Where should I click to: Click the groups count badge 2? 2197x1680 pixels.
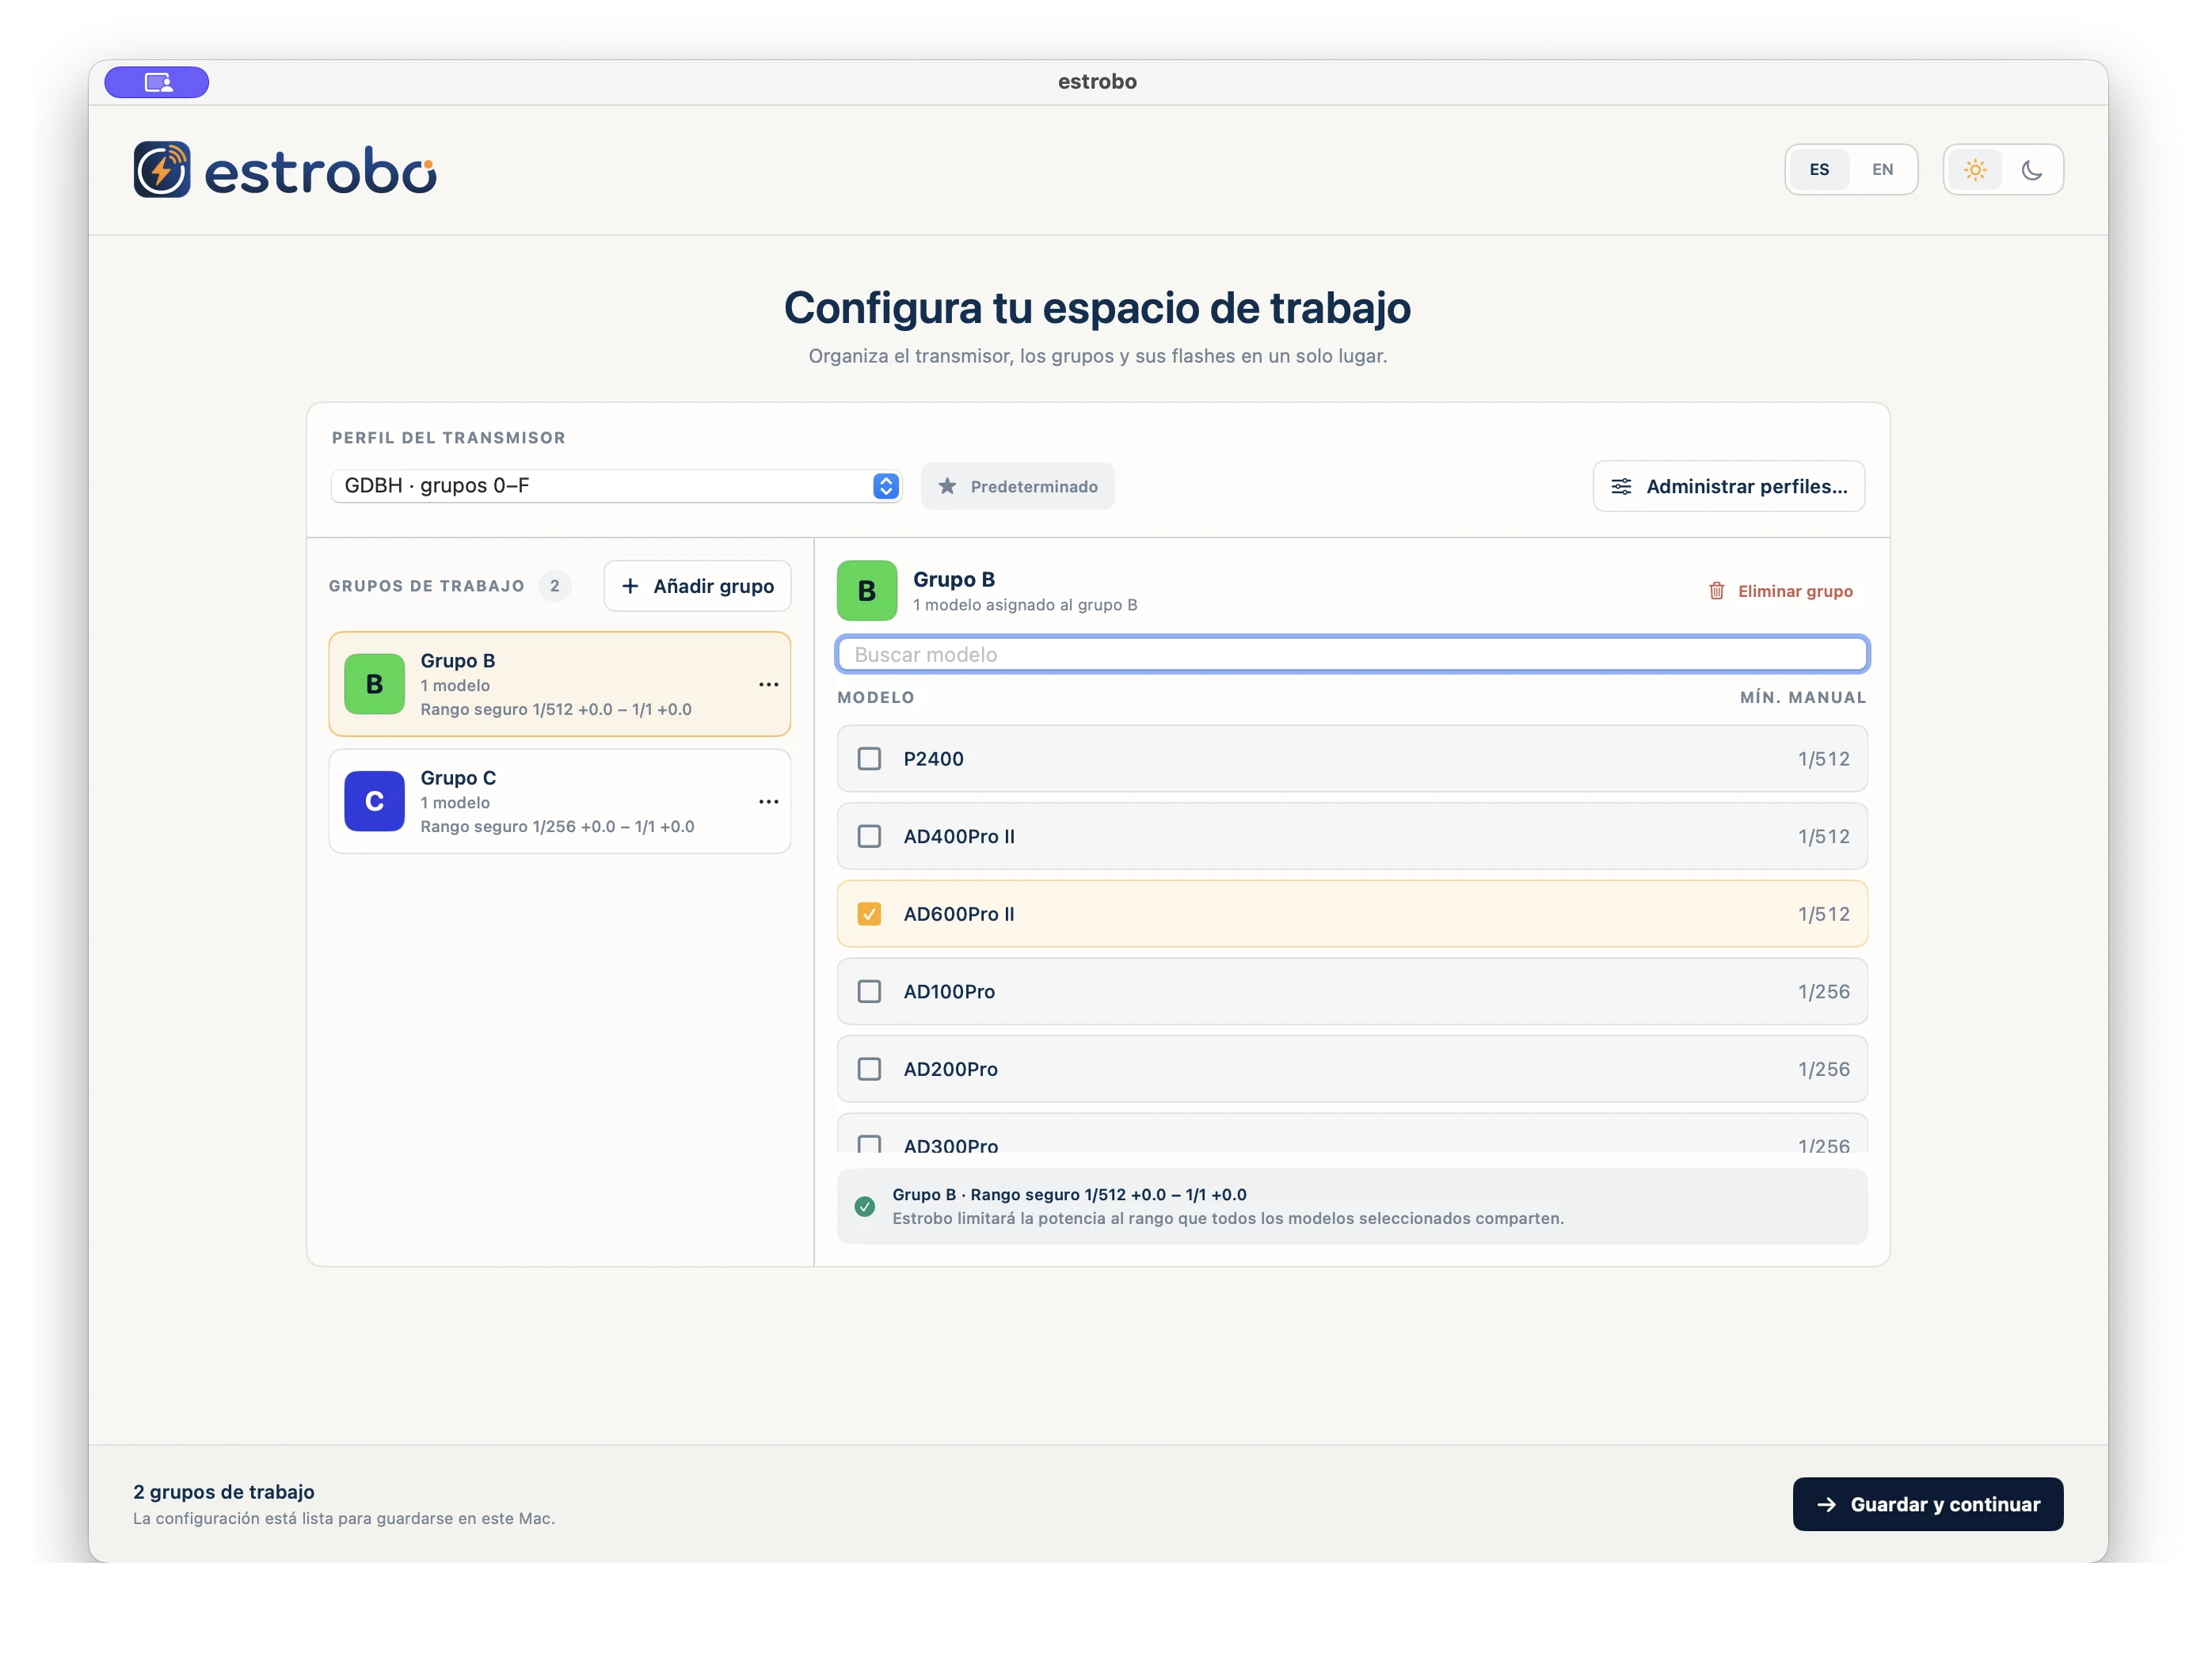click(x=554, y=586)
